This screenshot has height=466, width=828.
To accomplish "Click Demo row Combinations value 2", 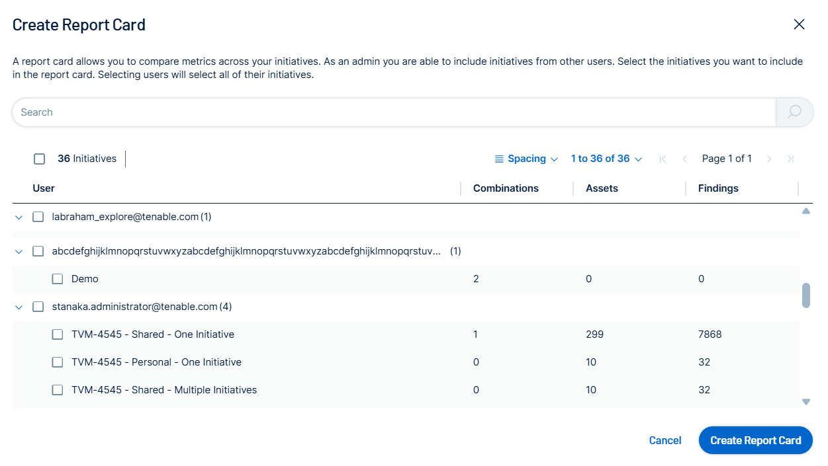I will point(476,279).
